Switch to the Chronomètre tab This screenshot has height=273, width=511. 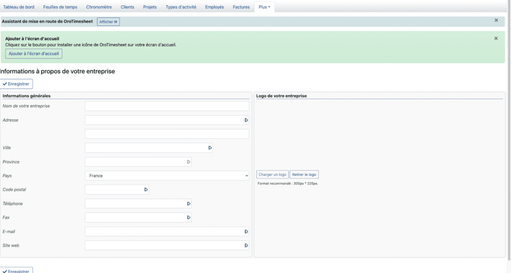[99, 7]
